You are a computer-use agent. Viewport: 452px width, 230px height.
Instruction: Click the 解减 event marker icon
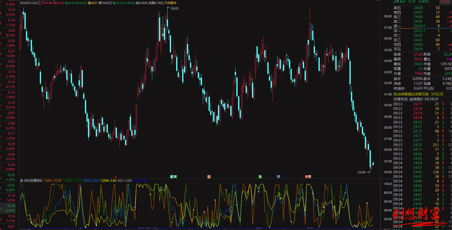[173, 177]
